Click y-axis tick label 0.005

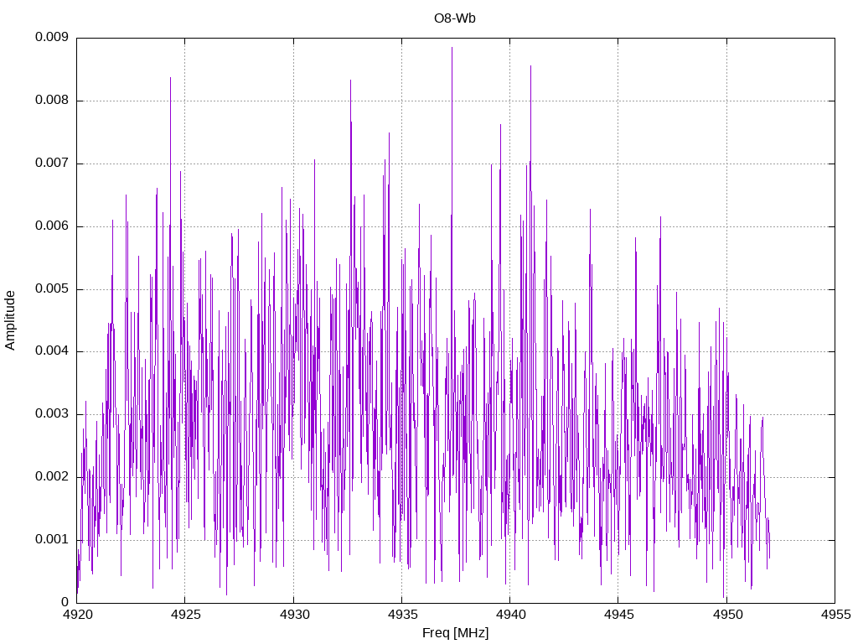(x=52, y=288)
